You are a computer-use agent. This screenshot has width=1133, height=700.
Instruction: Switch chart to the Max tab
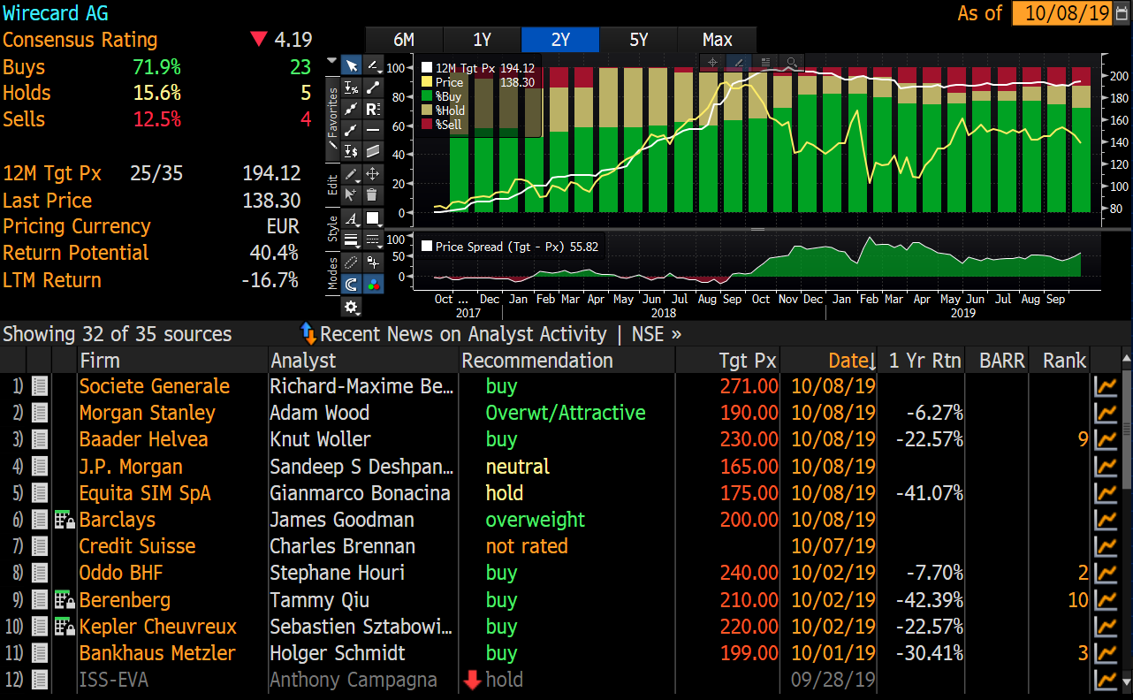(717, 40)
